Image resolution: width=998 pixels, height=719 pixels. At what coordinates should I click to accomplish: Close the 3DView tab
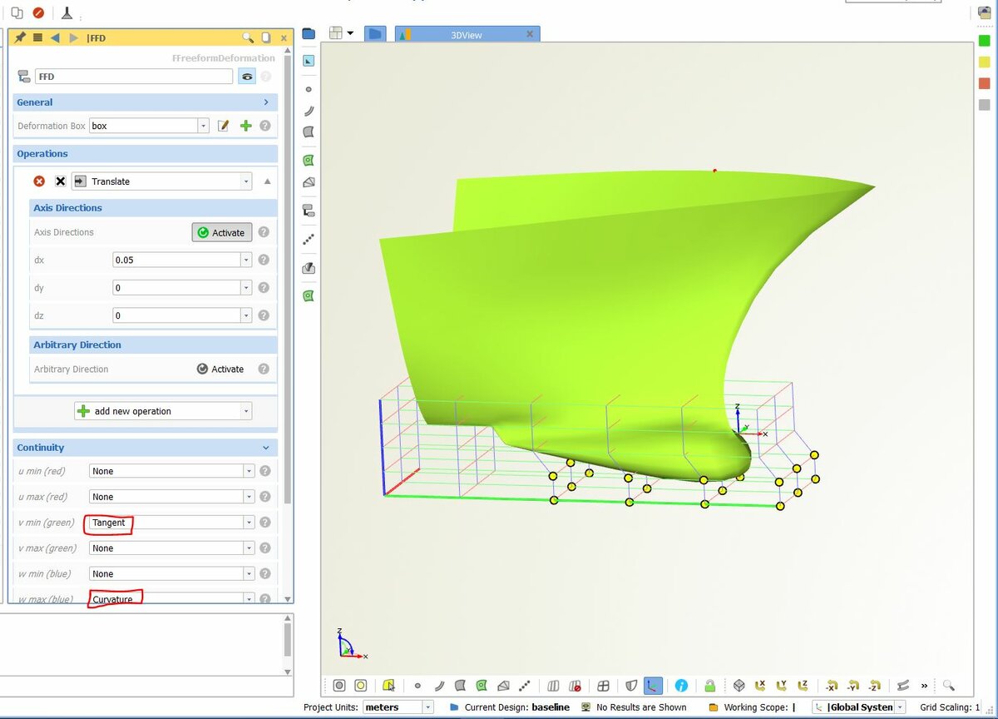530,35
